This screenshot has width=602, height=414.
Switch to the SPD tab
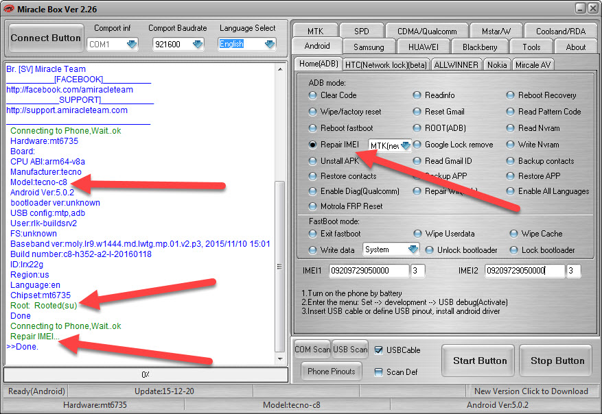(x=362, y=31)
